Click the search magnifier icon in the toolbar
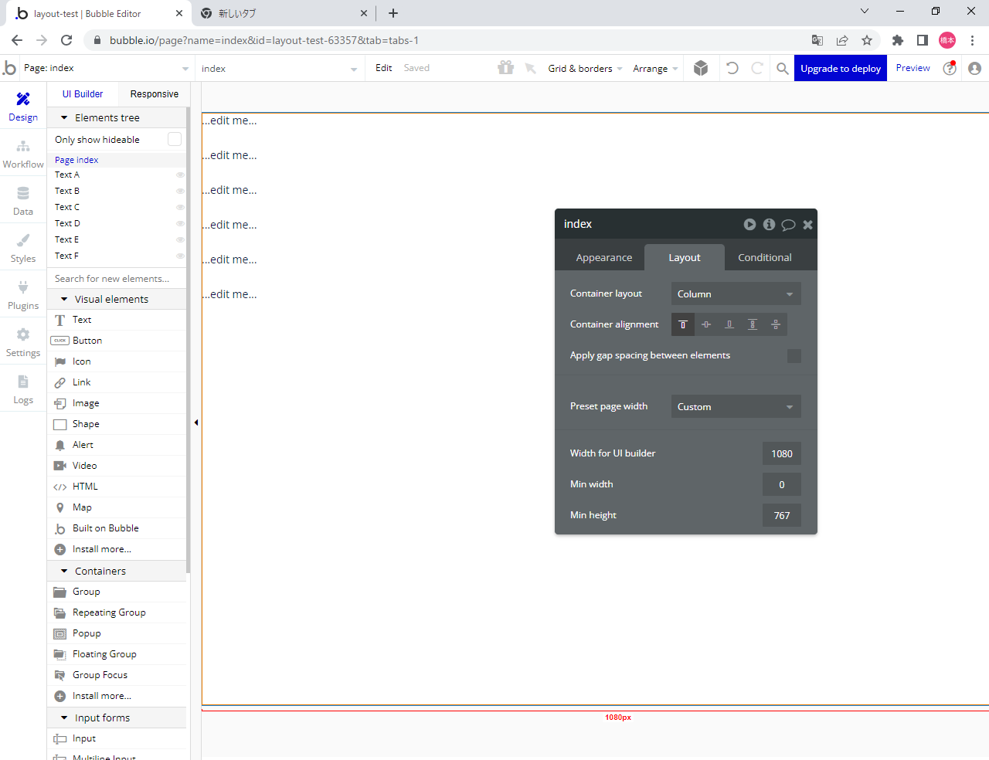Screen dimensions: 989x760 pos(783,68)
